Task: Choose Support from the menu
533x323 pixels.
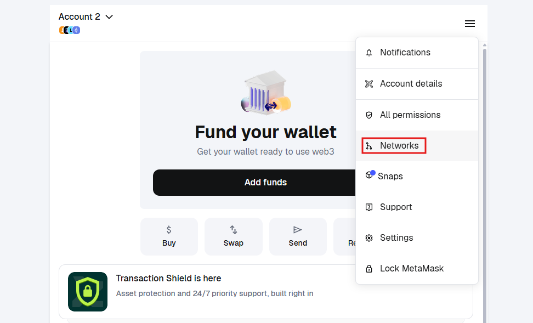Action: [396, 207]
